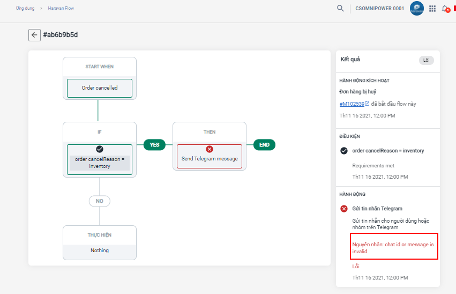Open the apps grid icon
The image size is (456, 294).
click(432, 9)
